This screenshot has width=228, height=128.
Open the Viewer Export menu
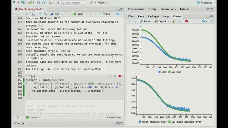coord(162,21)
